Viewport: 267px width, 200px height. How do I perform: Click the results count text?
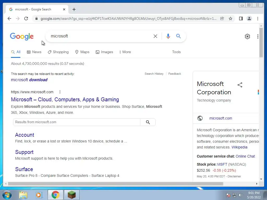(x=47, y=64)
